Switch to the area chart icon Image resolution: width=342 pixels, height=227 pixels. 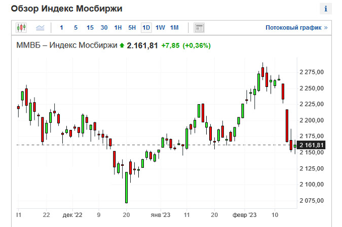coord(40,27)
